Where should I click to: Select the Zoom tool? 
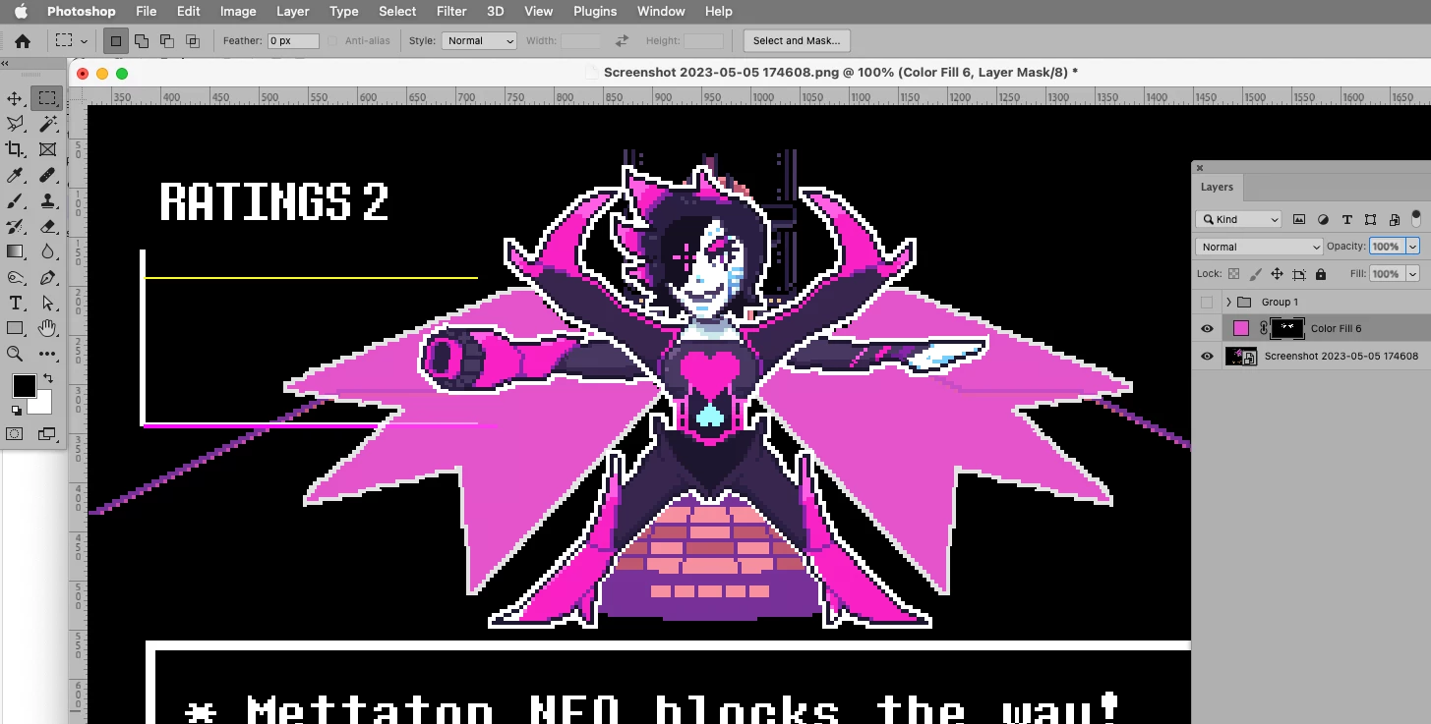pos(15,354)
